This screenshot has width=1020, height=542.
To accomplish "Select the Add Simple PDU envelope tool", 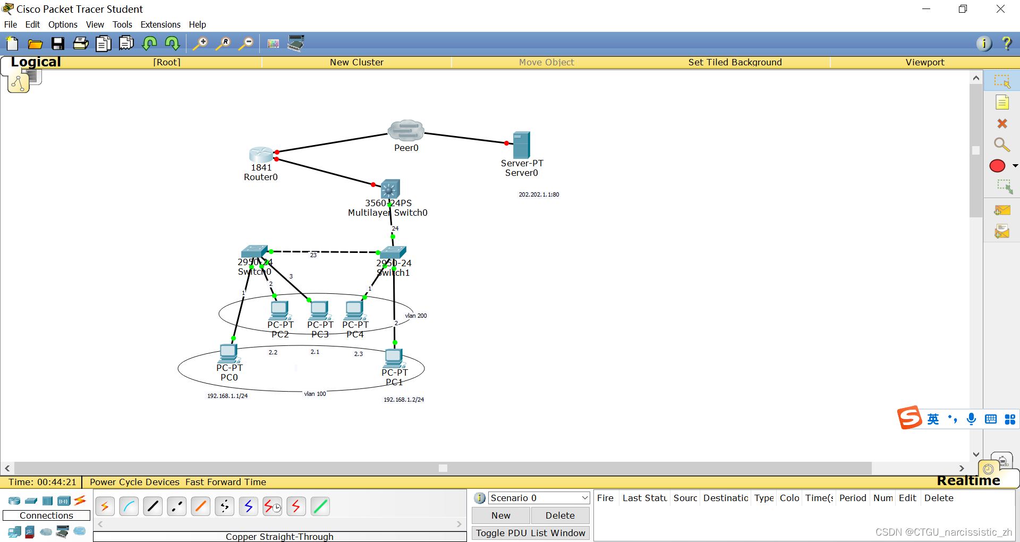I will (x=1003, y=210).
